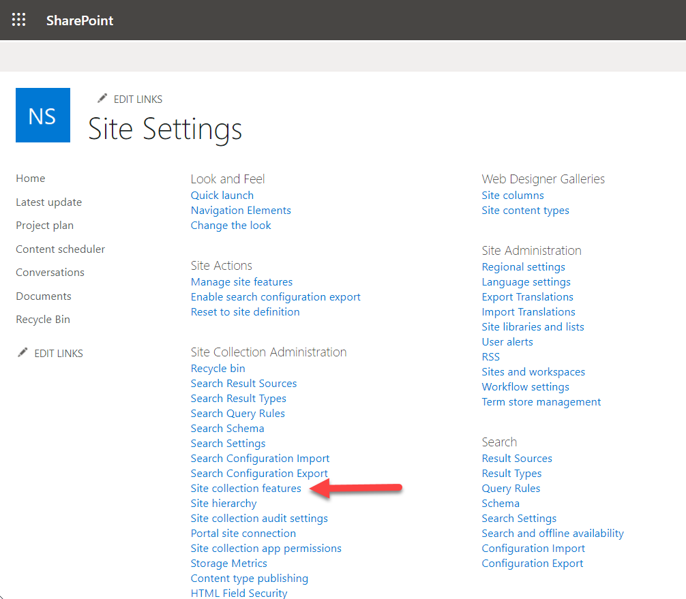Click Export Translations link
Image resolution: width=686 pixels, height=599 pixels.
(x=527, y=297)
